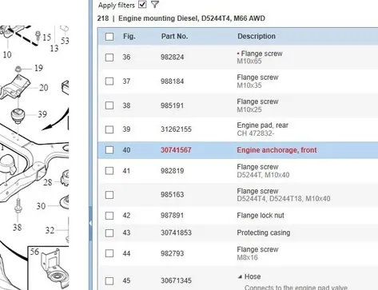The image size is (378, 290).
Task: Sort by the Description column header
Action: tap(257, 36)
